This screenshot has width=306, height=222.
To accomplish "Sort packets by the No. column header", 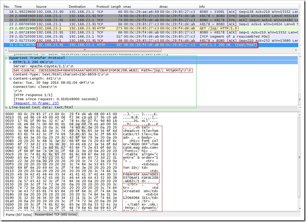I will tap(7, 7).
